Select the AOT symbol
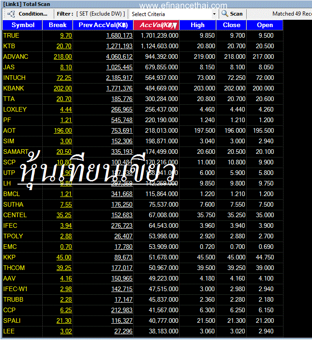Viewport: 312px width, 343px height. pyautogui.click(x=9, y=130)
